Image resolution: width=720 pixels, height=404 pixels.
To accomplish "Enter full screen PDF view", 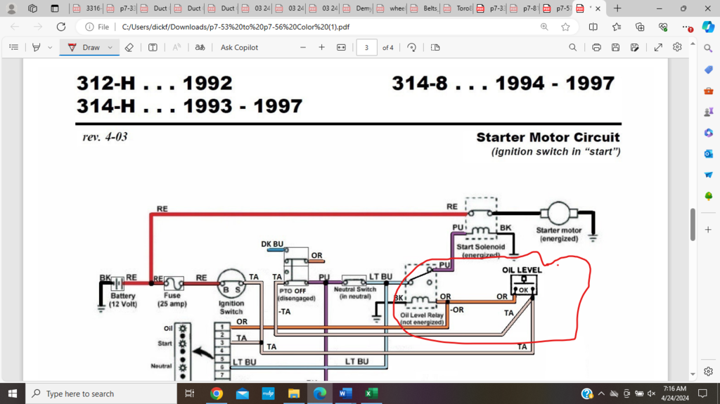I will (x=658, y=47).
